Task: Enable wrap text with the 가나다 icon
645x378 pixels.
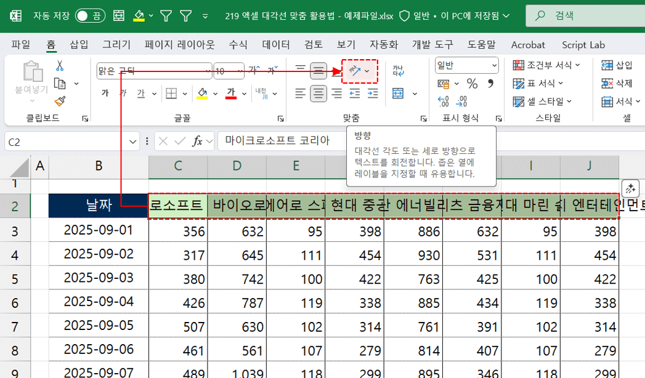Action: (x=397, y=69)
